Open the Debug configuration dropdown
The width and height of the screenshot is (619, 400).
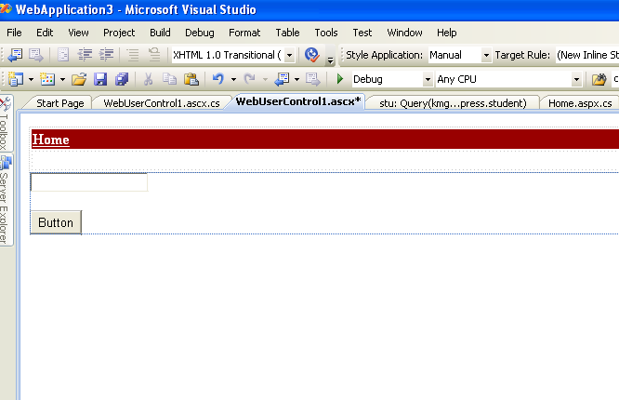[x=428, y=79]
